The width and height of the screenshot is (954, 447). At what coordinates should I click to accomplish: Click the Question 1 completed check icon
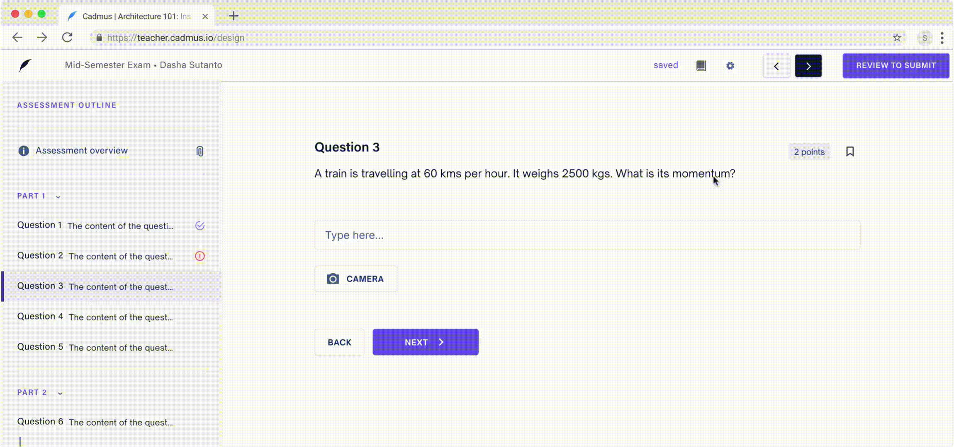pyautogui.click(x=200, y=226)
